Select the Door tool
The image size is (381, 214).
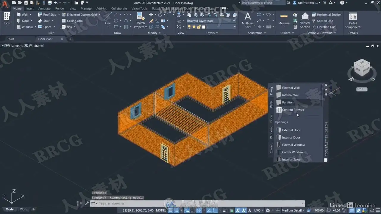pyautogui.click(x=23, y=21)
